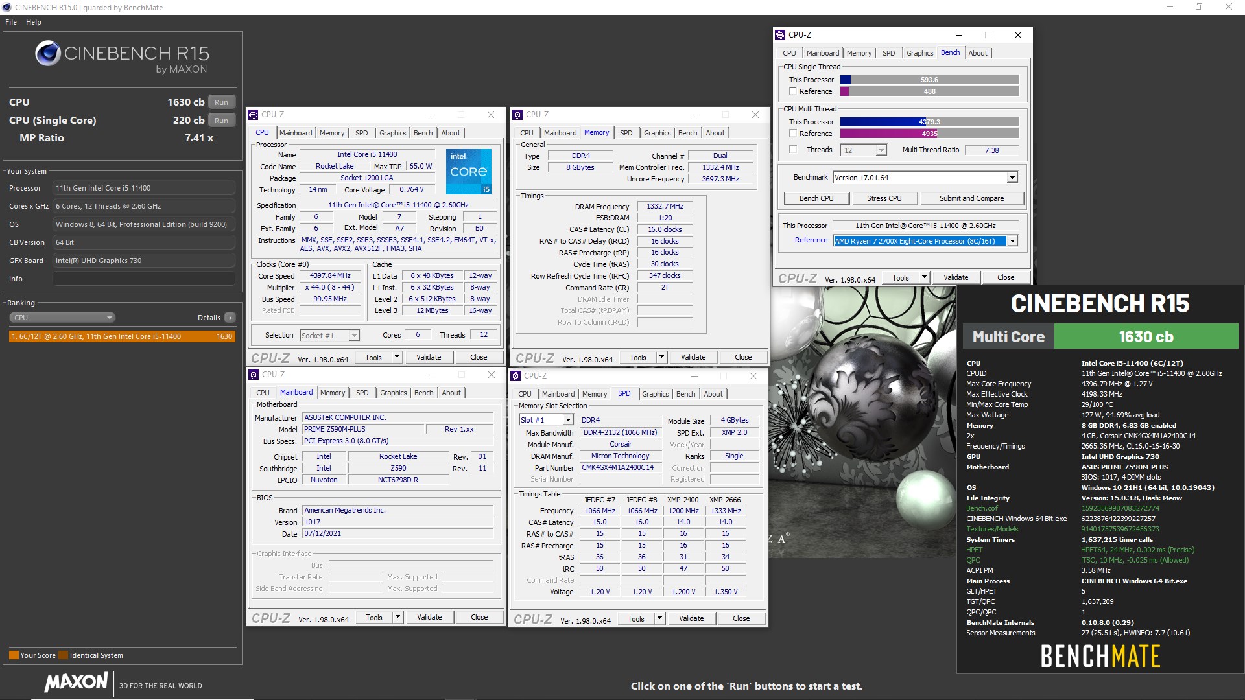Click the Cinebench icon in the main title bar
This screenshot has width=1245, height=700.
coord(6,7)
